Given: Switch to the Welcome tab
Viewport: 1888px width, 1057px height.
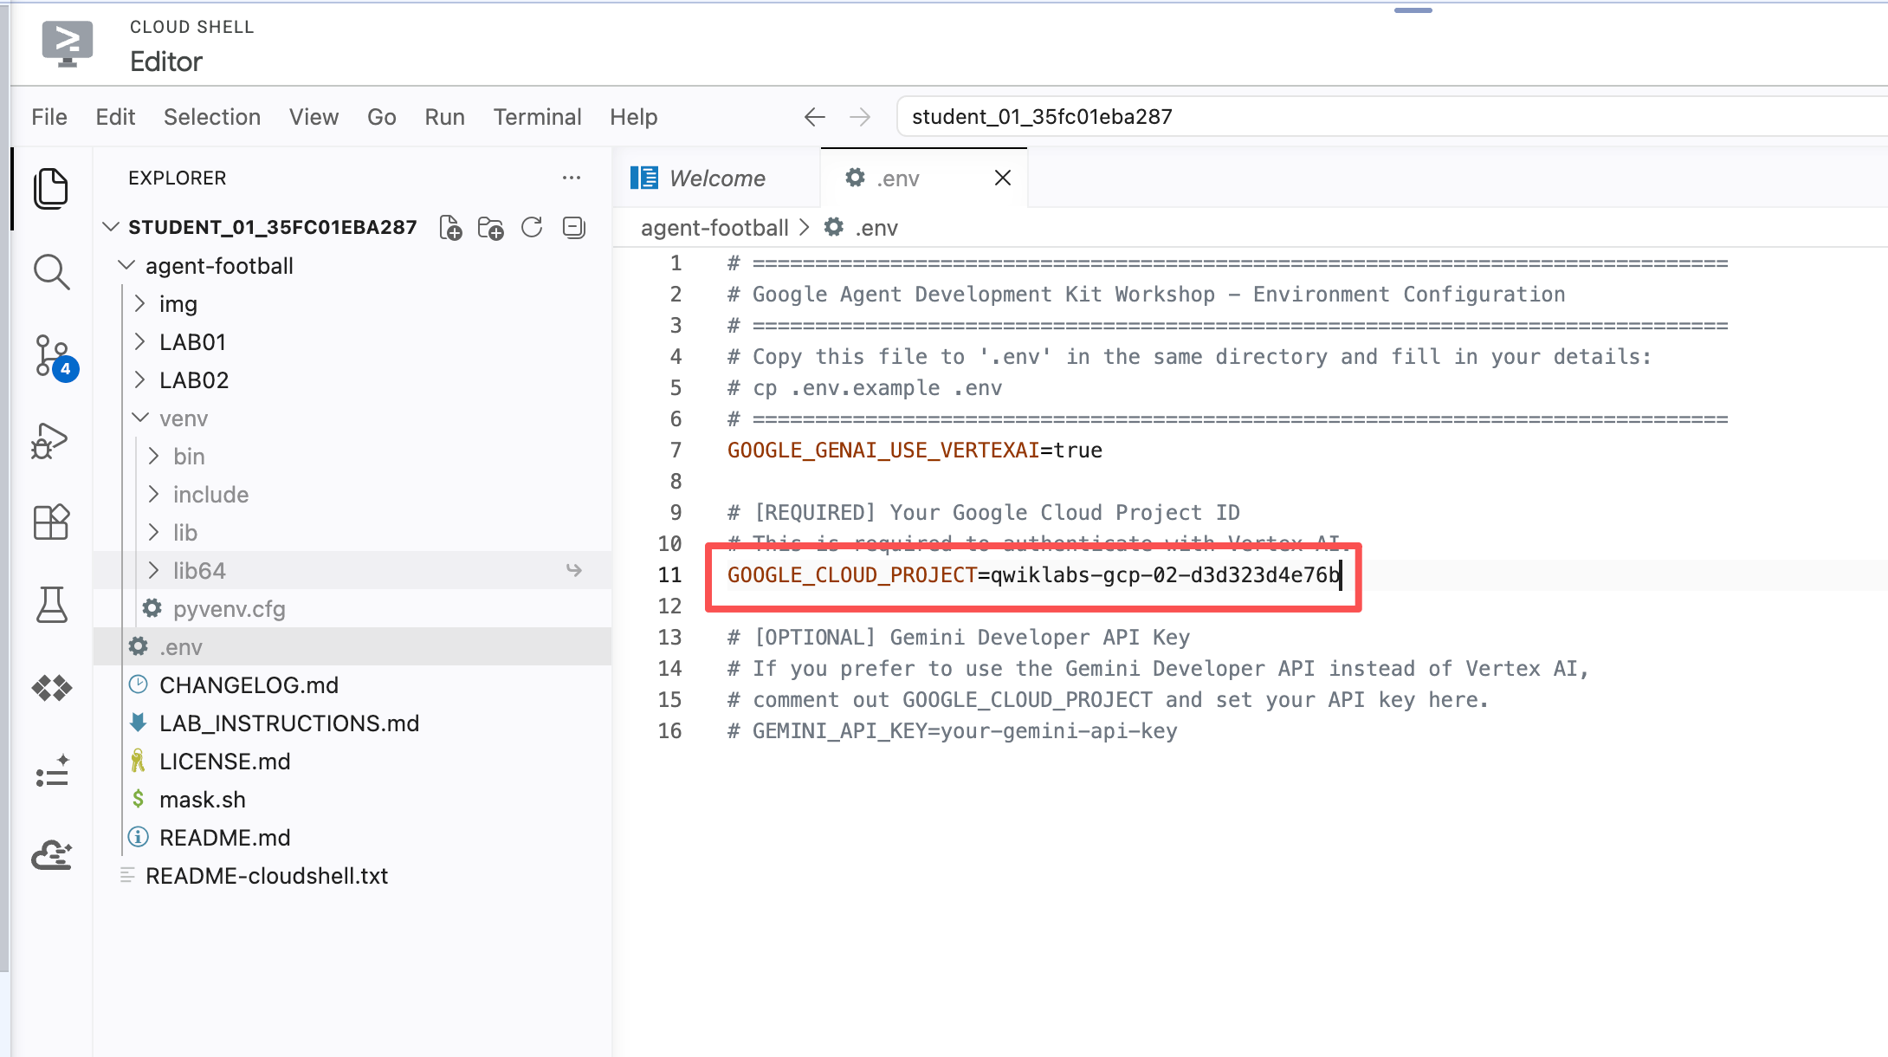Looking at the screenshot, I should point(716,178).
